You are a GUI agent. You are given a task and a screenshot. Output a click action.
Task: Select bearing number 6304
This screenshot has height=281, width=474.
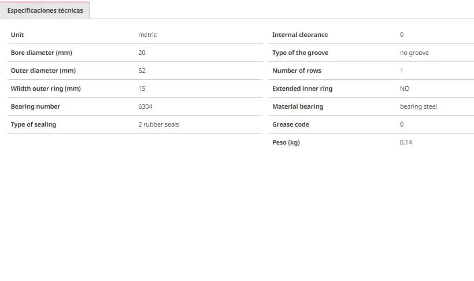(146, 106)
